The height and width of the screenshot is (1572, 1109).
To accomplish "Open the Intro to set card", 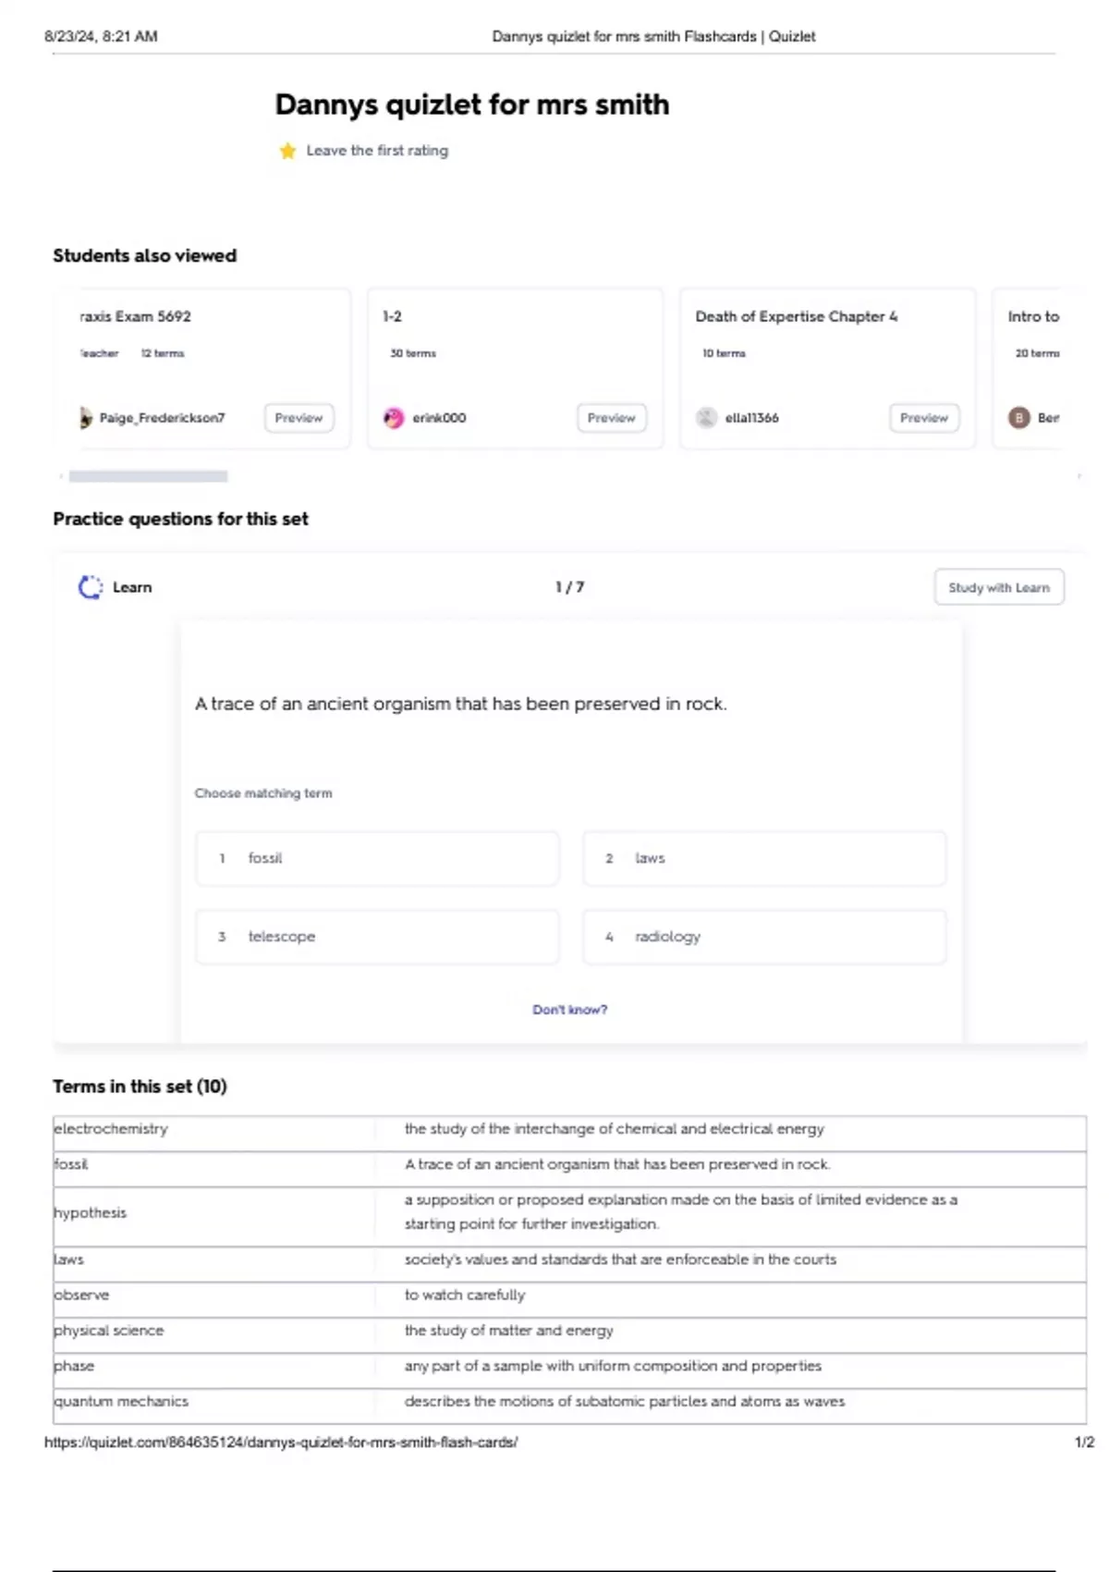I will [1033, 317].
